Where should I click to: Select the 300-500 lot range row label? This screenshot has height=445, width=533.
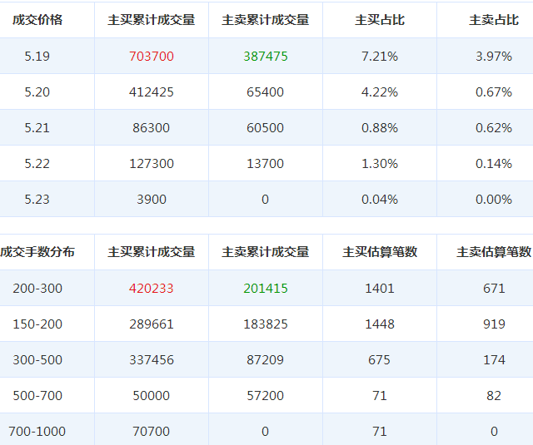37,360
